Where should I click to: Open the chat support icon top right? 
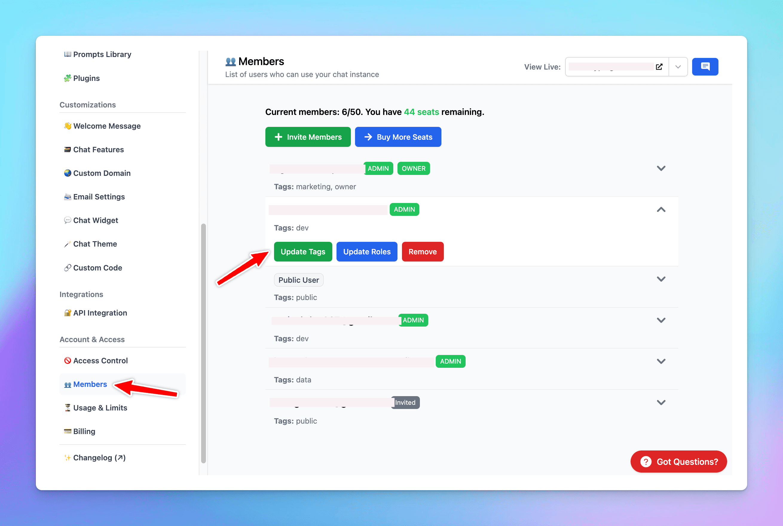pos(705,66)
